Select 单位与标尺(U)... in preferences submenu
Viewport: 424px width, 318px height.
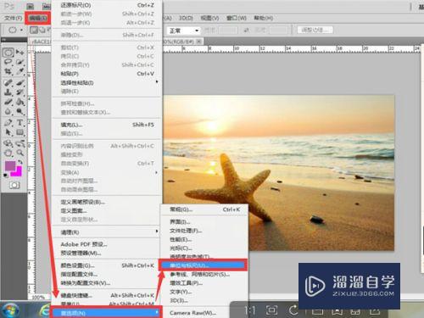coord(203,265)
